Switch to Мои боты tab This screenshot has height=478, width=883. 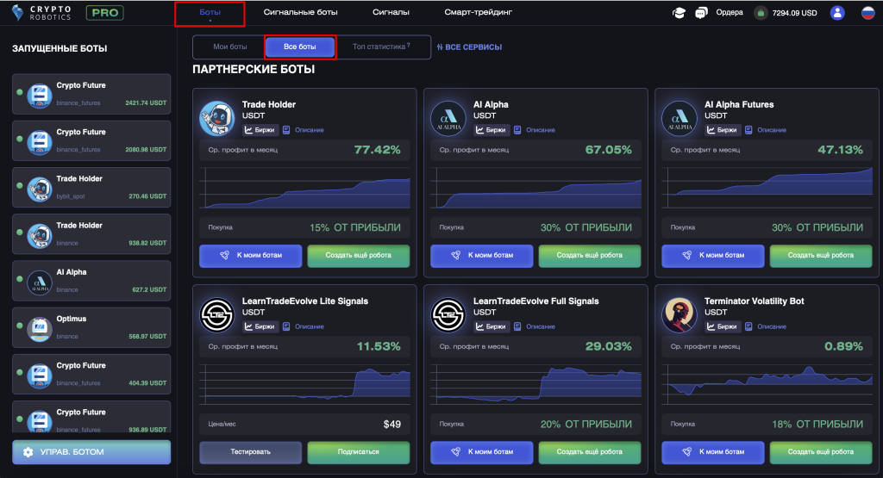click(x=229, y=47)
